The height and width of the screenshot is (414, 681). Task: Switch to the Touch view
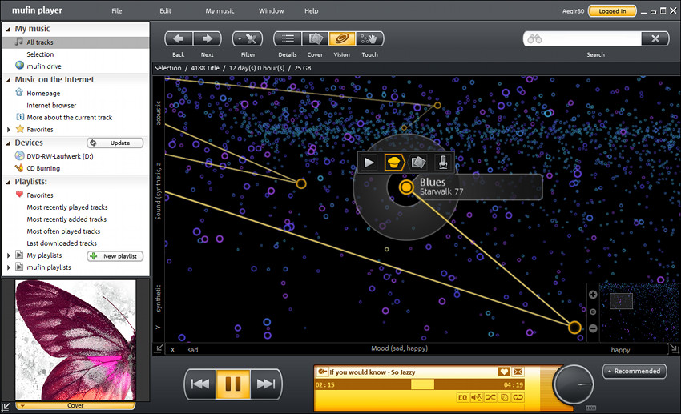369,39
